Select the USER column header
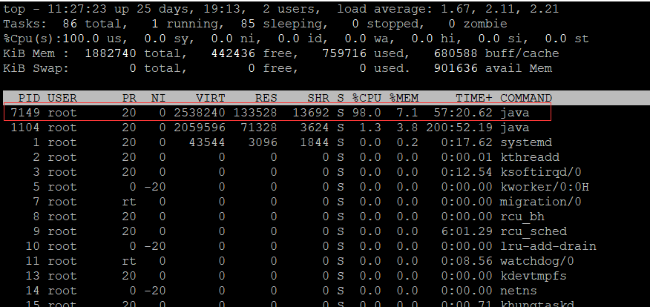 (x=62, y=98)
